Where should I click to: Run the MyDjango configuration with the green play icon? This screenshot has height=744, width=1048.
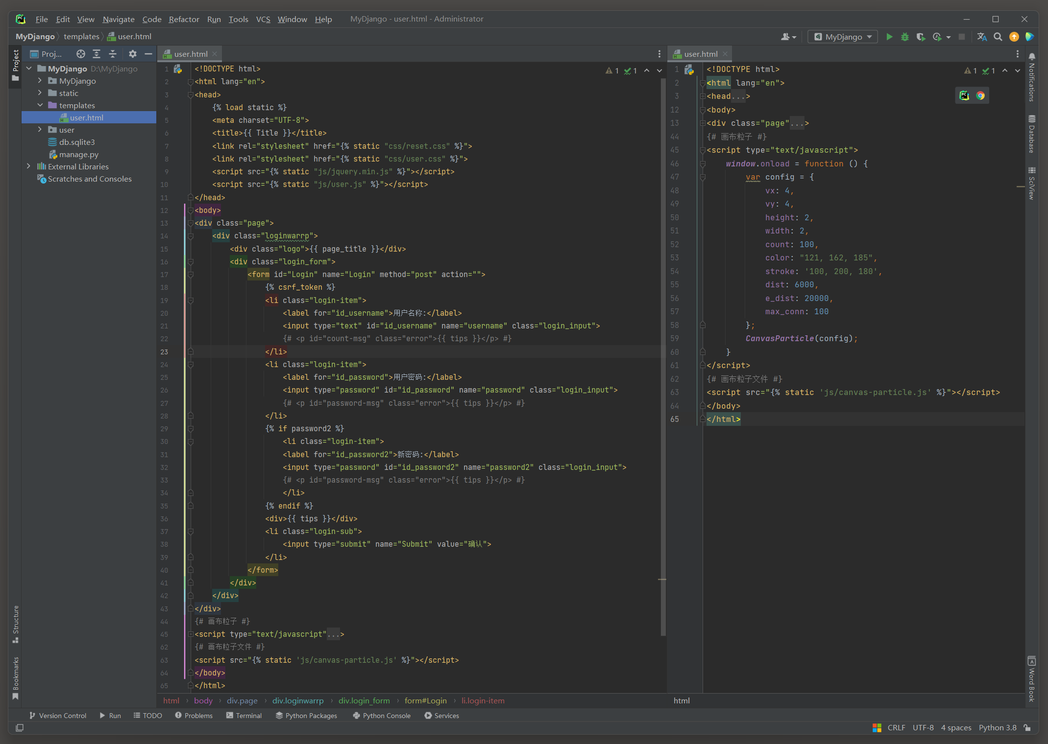[x=889, y=37]
